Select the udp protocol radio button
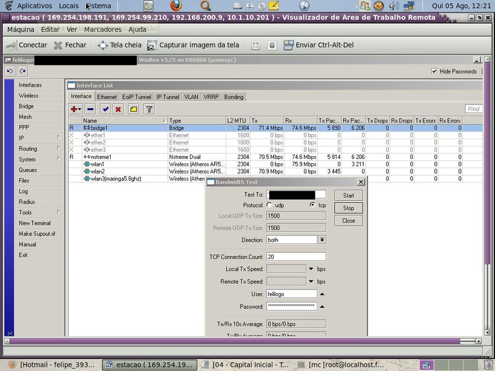The height and width of the screenshot is (371, 495). pos(269,205)
